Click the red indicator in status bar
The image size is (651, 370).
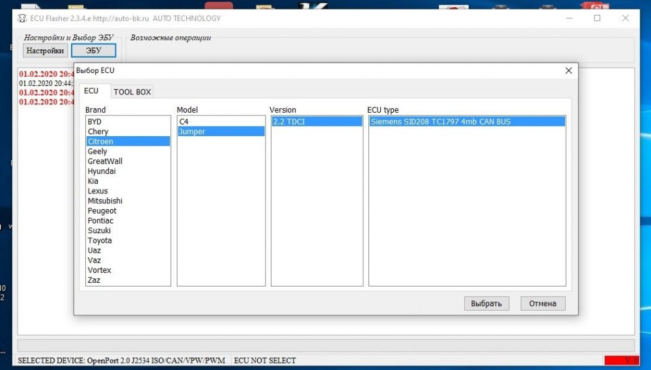(622, 360)
